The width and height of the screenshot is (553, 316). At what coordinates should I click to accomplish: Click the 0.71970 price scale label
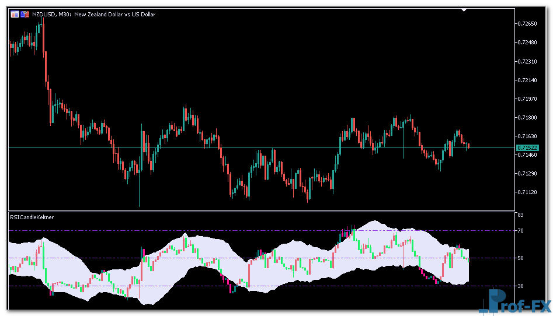527,99
